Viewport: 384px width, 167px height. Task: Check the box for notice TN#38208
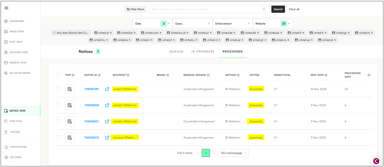58,105
